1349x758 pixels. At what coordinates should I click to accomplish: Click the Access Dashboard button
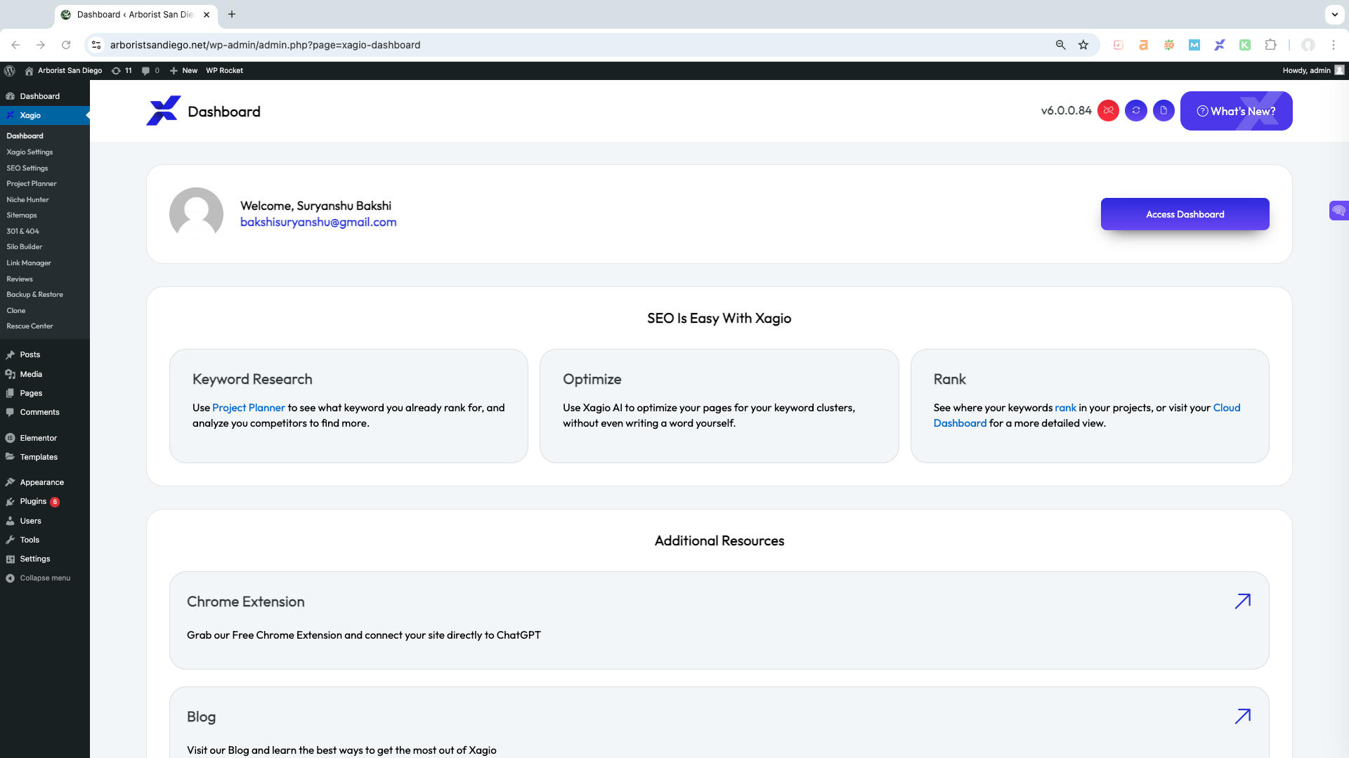coord(1185,214)
